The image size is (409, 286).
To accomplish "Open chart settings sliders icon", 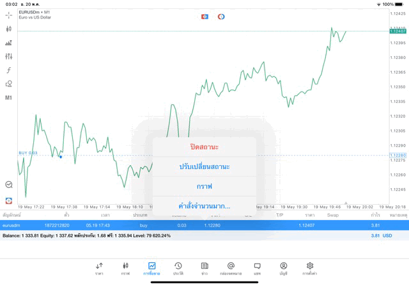I will click(9, 56).
